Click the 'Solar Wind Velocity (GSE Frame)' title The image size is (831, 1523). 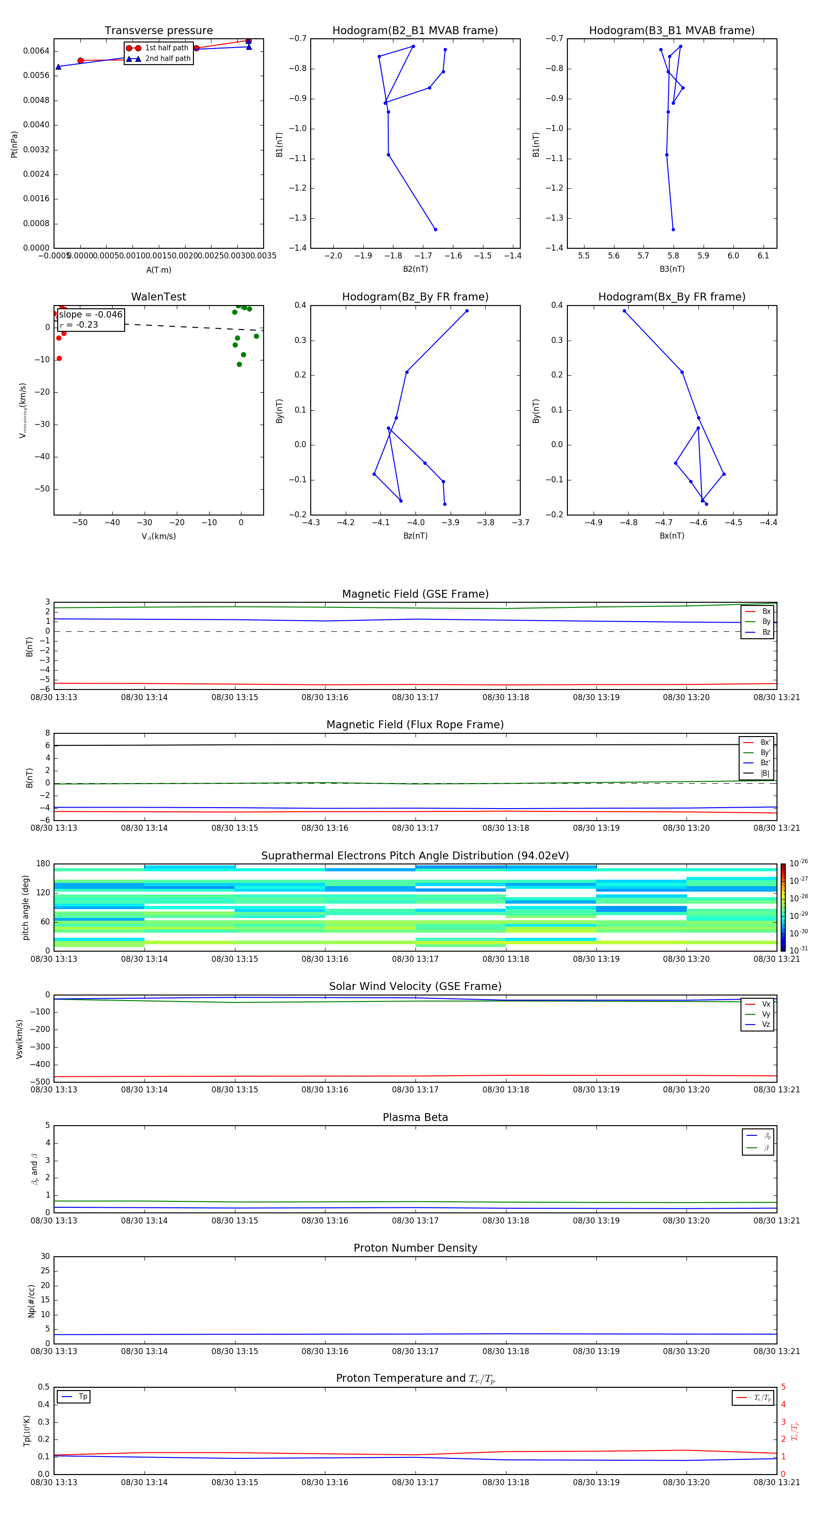pyautogui.click(x=415, y=986)
